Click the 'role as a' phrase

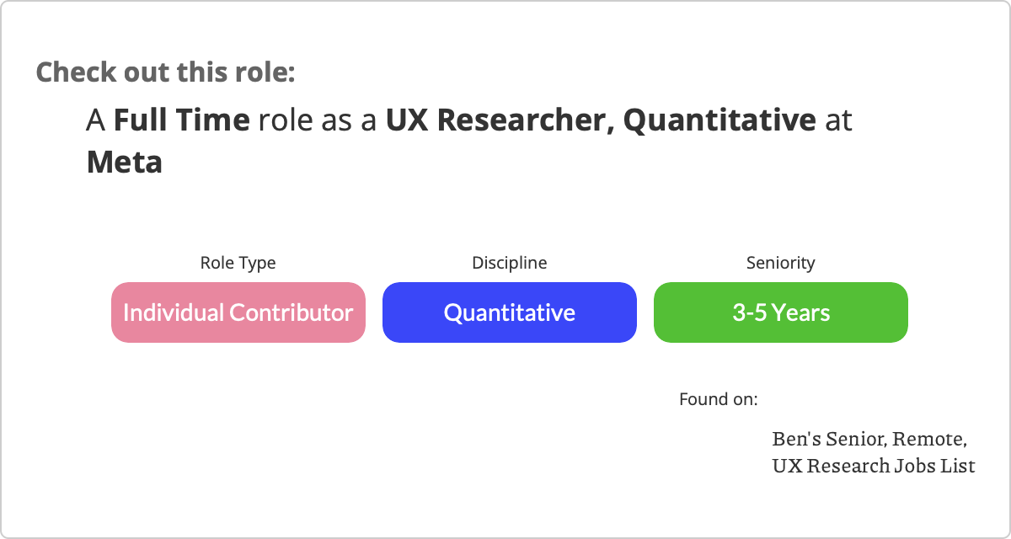coord(318,121)
